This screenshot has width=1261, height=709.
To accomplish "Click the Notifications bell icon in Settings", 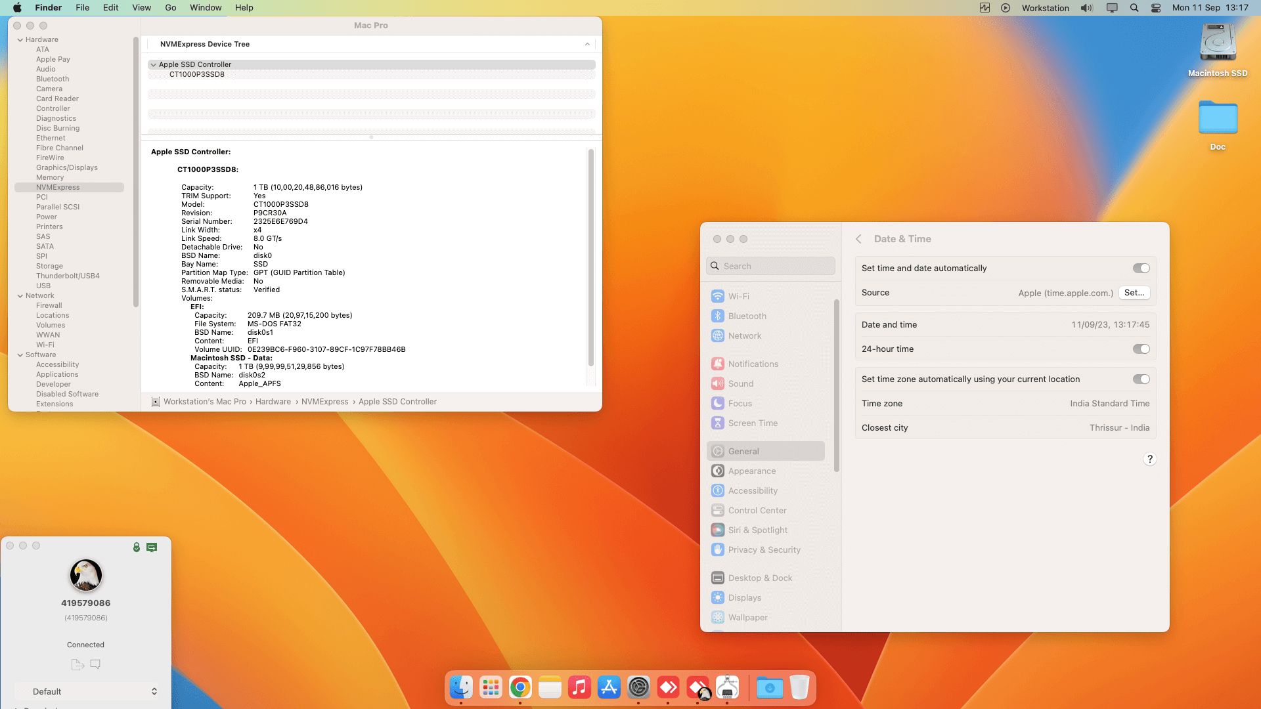I will tap(718, 364).
